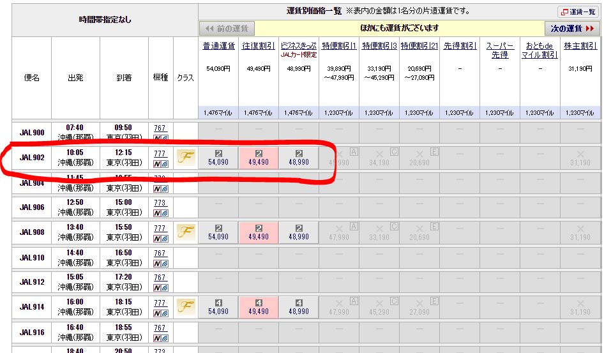Open aircraft type 767 link for JAL 910
The height and width of the screenshot is (353, 604).
[160, 253]
